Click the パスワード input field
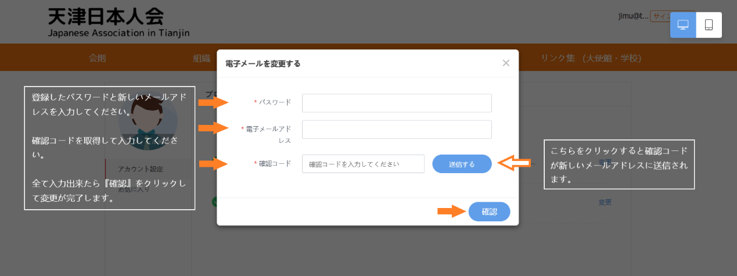Image resolution: width=737 pixels, height=276 pixels. click(x=397, y=103)
